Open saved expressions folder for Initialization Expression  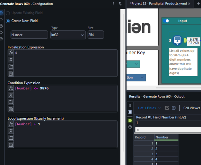(x=11, y=67)
